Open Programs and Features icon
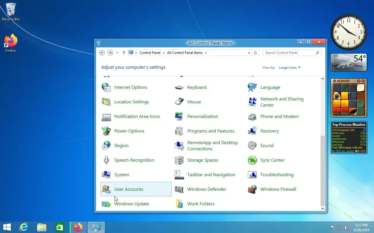The width and height of the screenshot is (374, 233). click(179, 131)
